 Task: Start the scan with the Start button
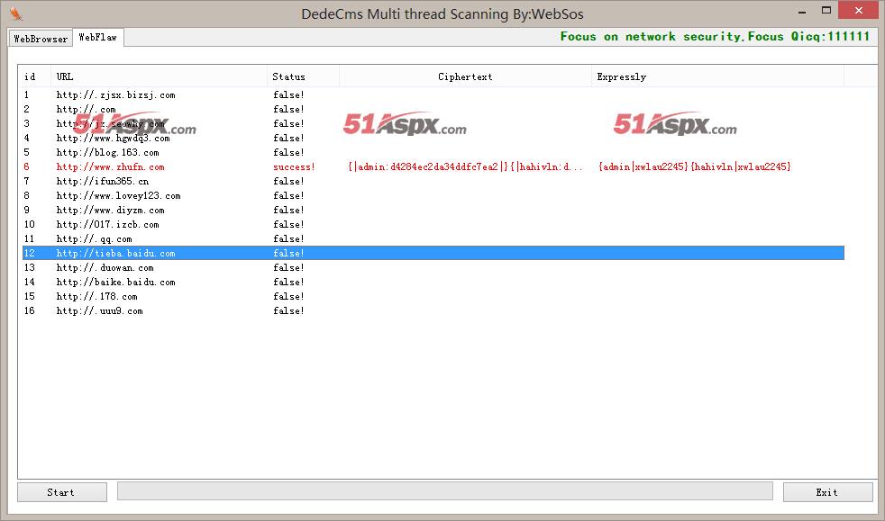(x=62, y=492)
